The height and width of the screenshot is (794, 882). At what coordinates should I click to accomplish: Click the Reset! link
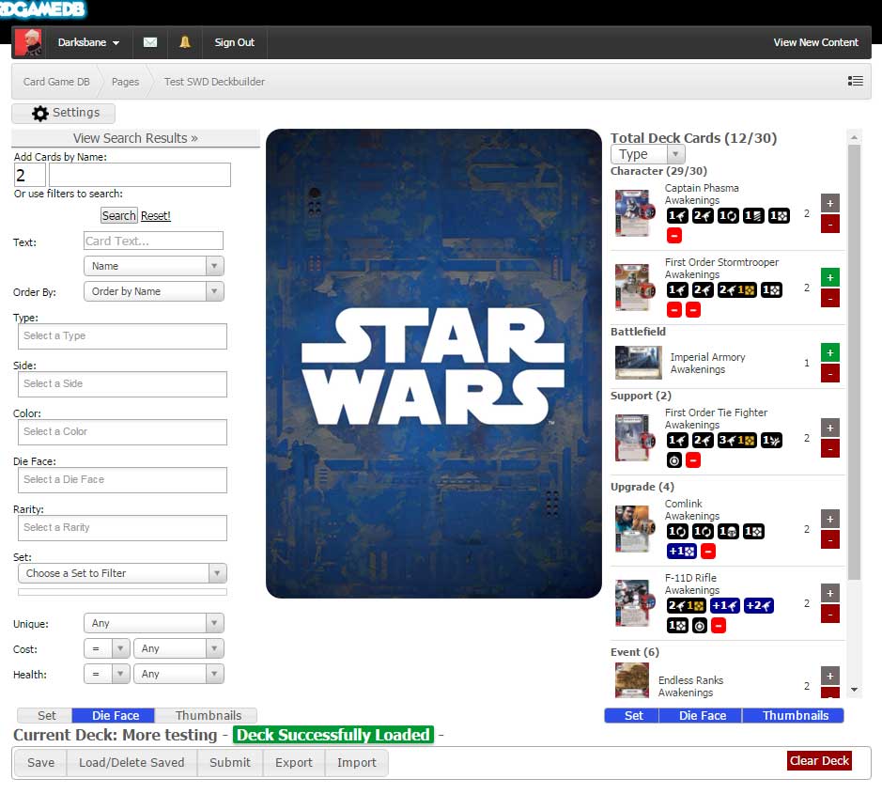[x=155, y=215]
